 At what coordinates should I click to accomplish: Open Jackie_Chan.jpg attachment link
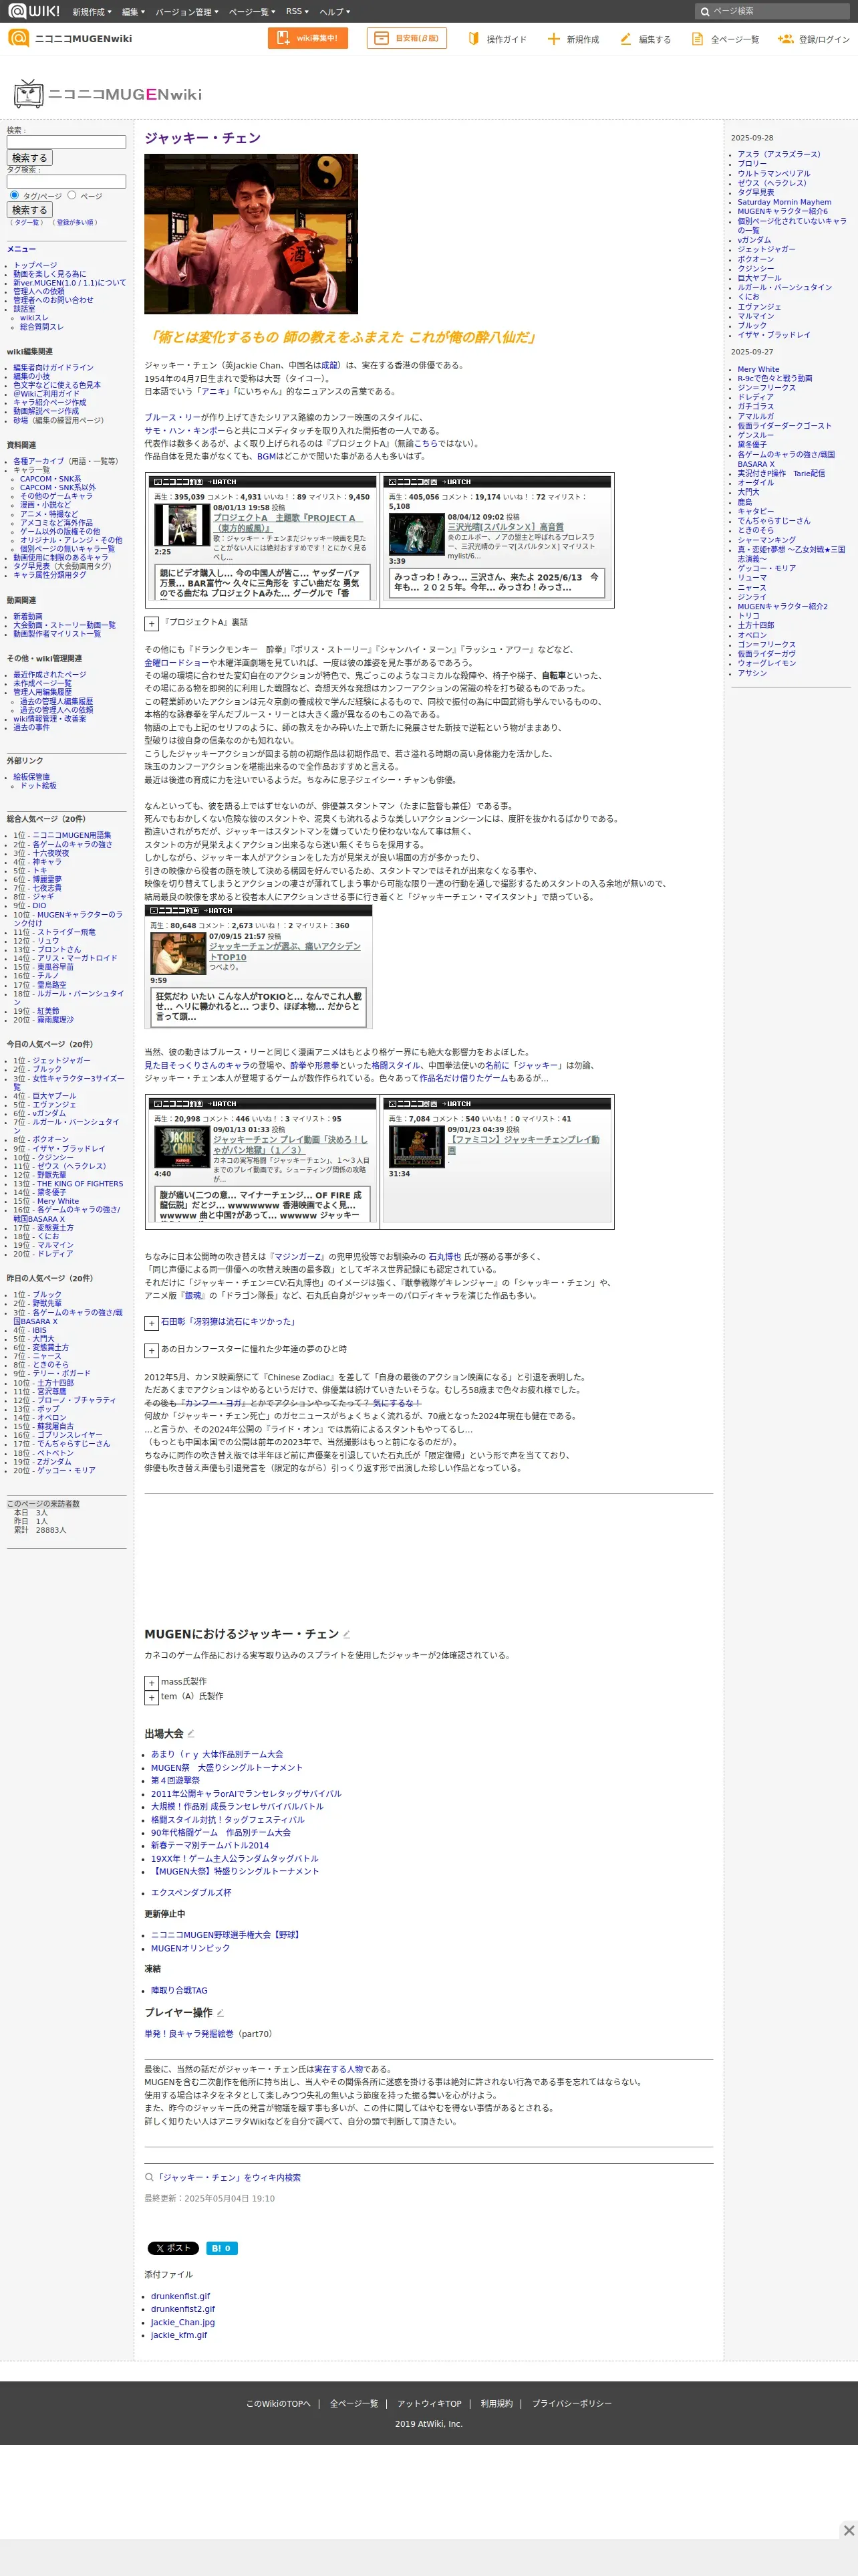183,2322
